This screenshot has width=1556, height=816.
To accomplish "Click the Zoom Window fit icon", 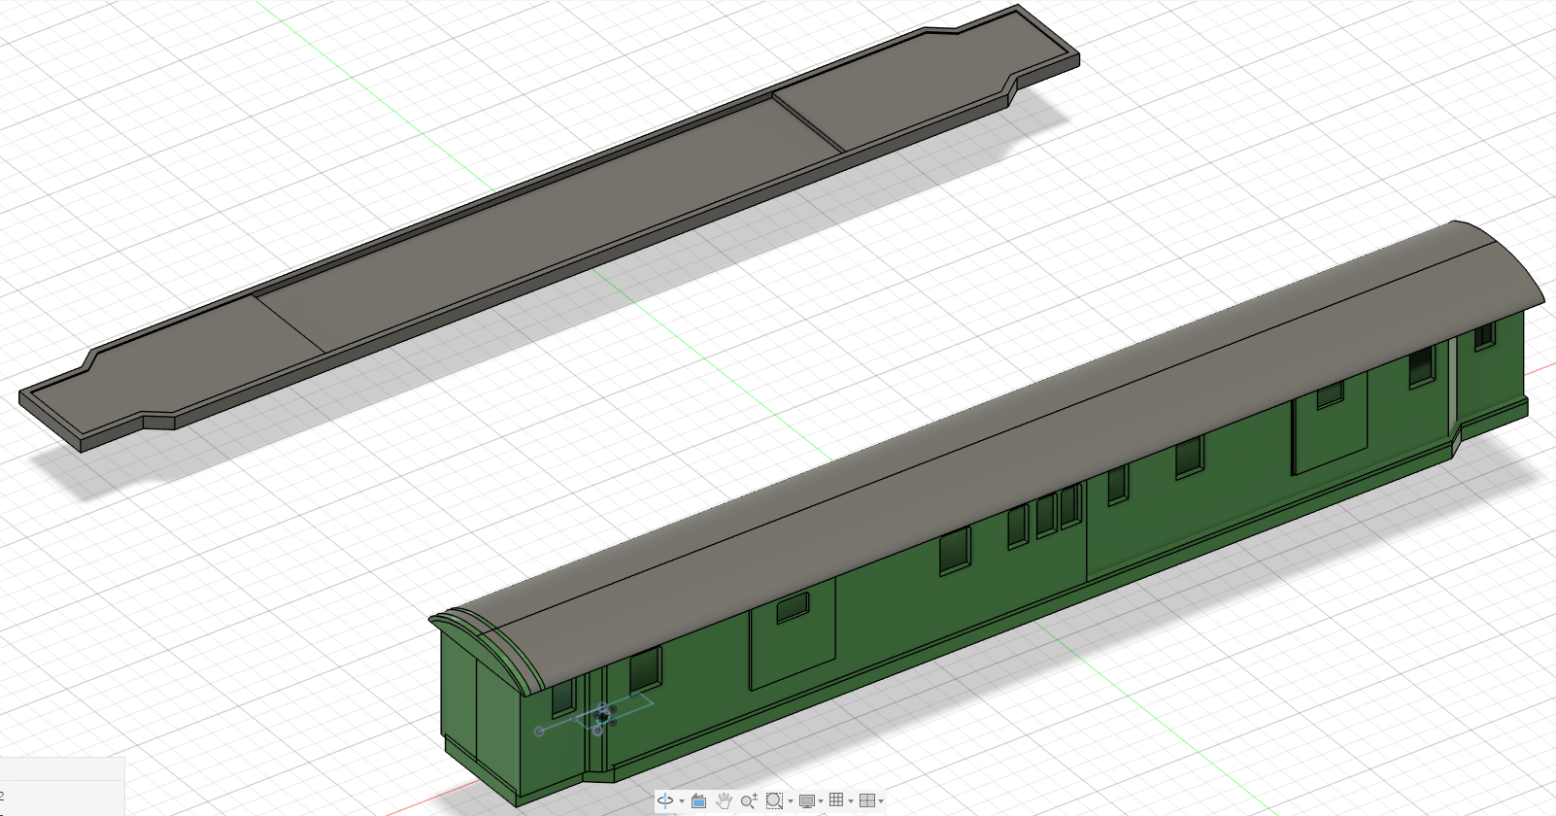I will pos(774,800).
